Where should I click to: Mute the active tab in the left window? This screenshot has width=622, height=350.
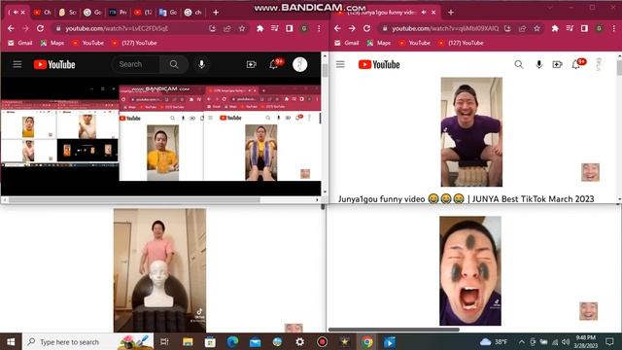click(x=16, y=13)
